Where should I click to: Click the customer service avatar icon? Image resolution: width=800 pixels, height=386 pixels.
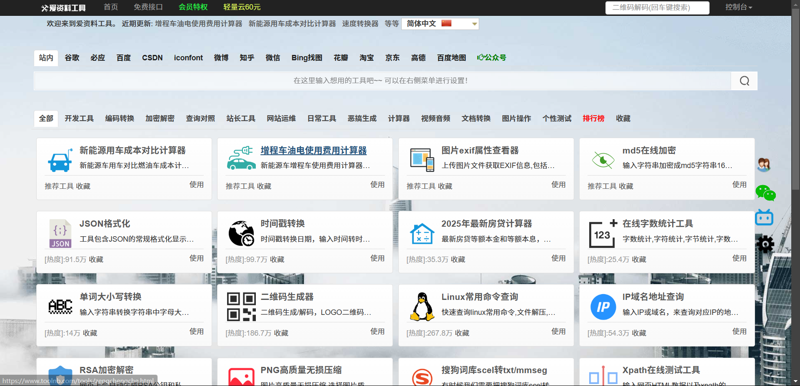tap(763, 165)
